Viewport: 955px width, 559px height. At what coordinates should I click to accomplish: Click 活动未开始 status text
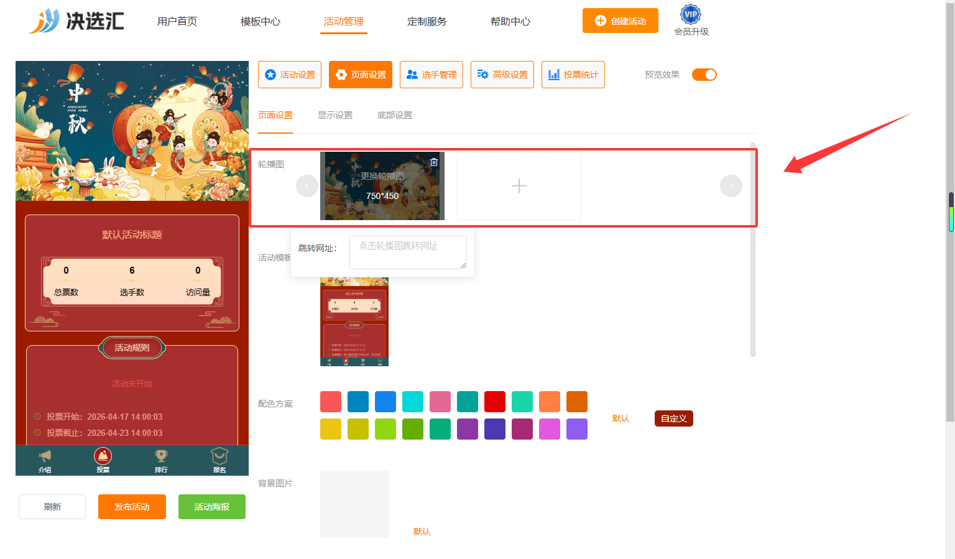[132, 384]
